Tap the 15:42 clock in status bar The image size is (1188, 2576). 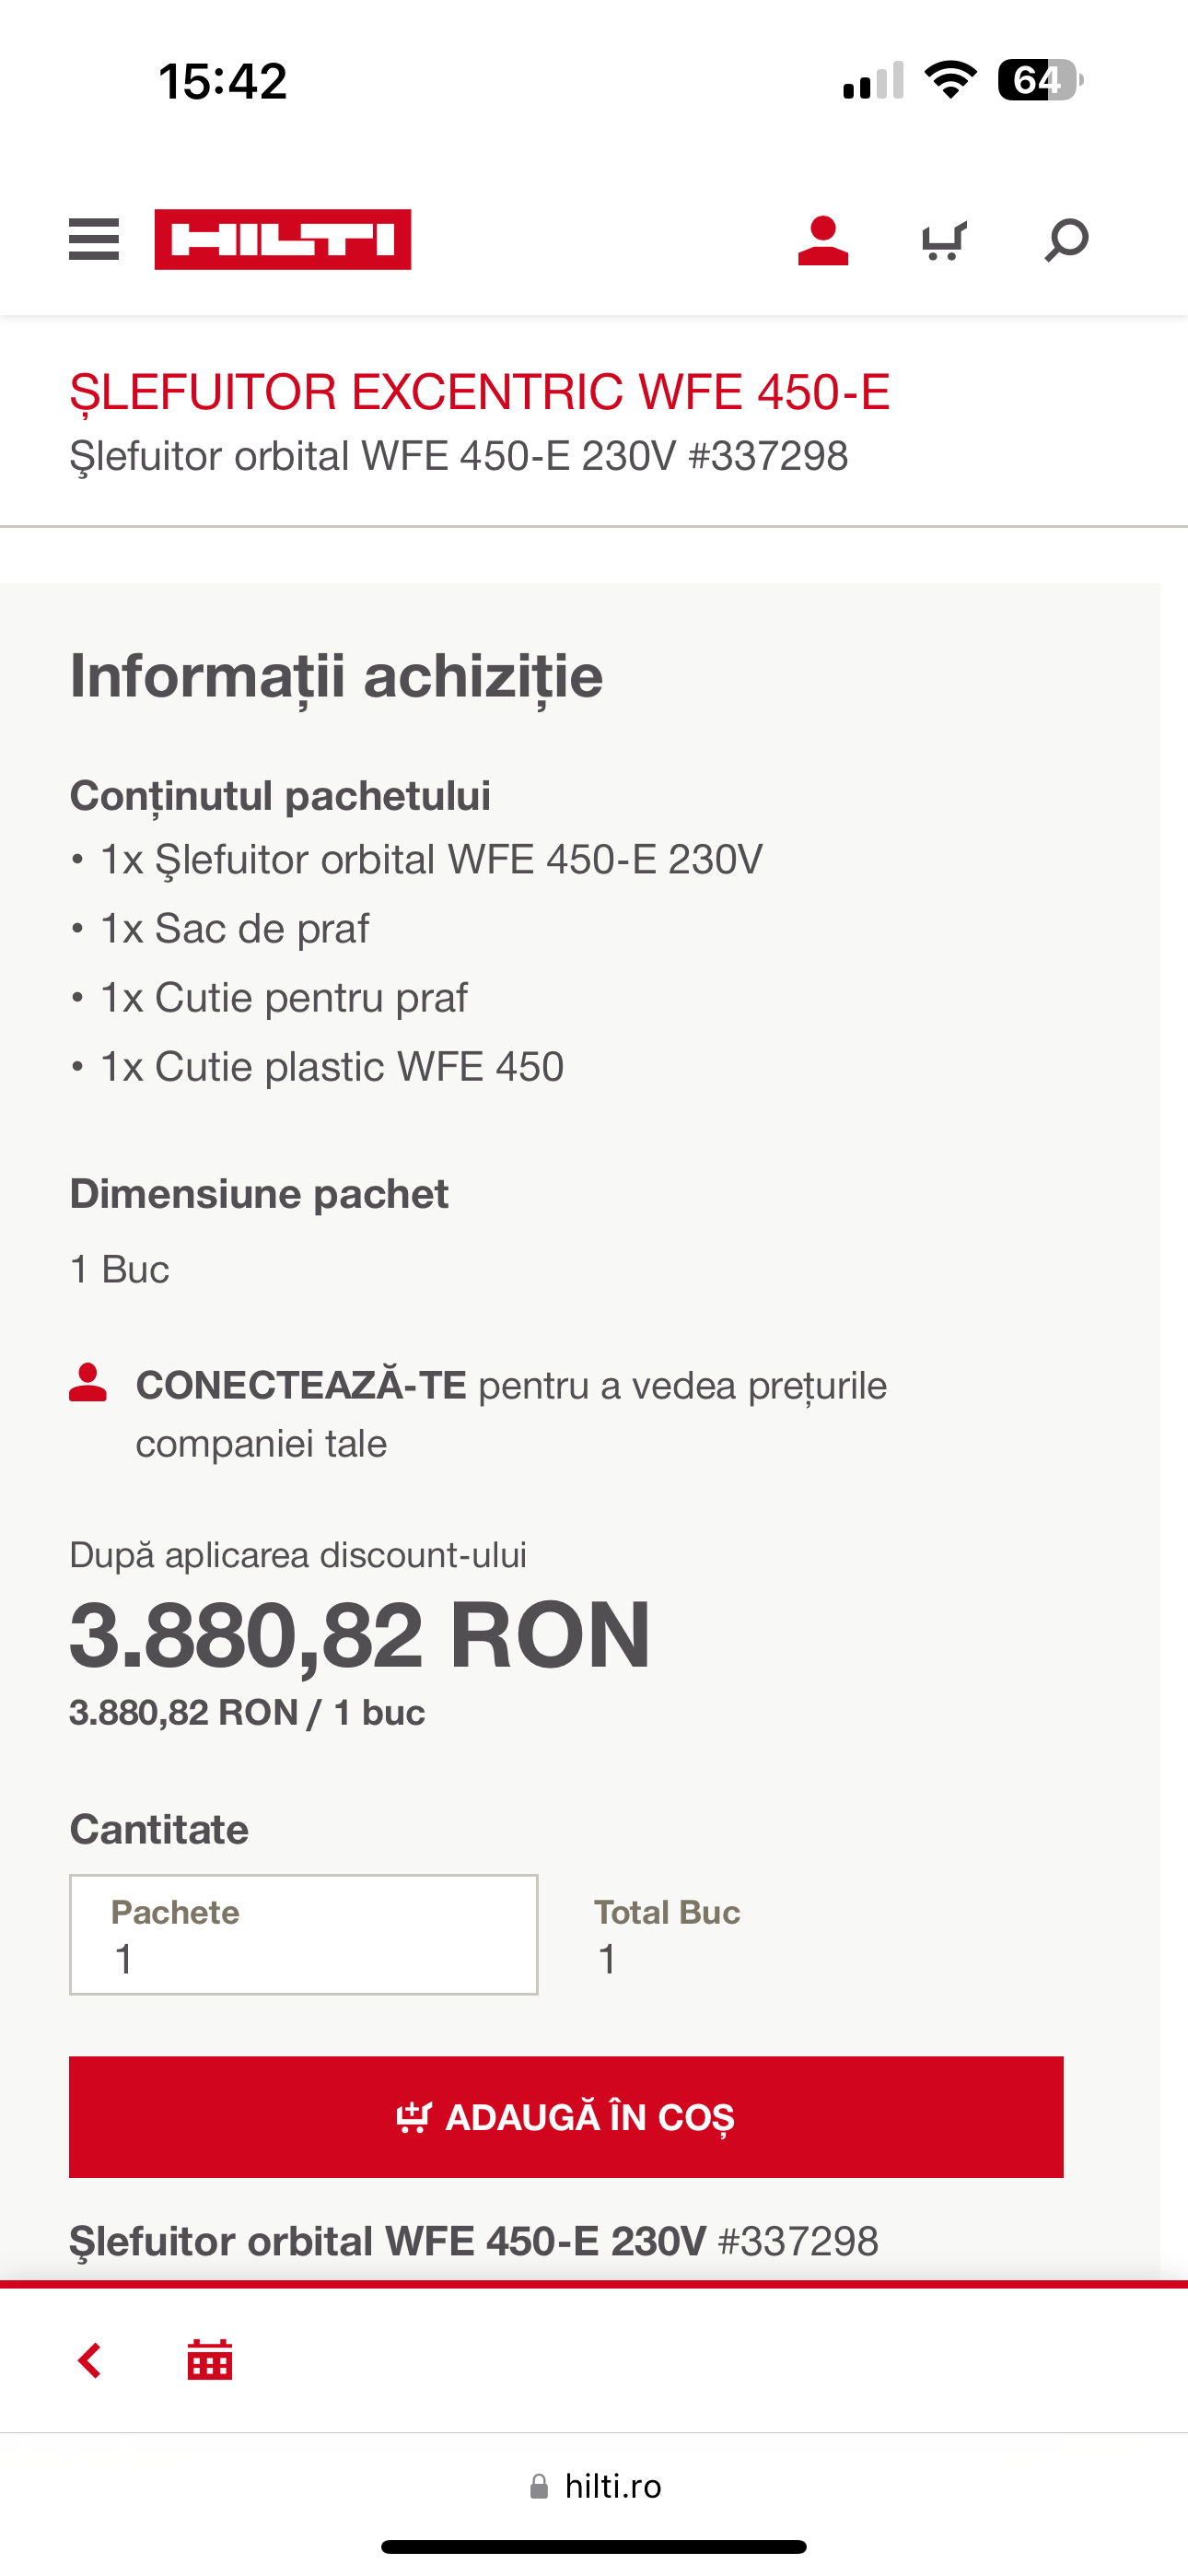pos(223,81)
